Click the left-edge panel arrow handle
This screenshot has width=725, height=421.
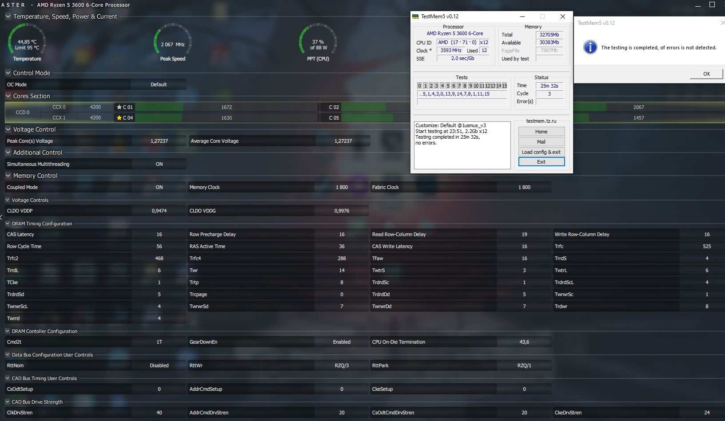[1, 217]
